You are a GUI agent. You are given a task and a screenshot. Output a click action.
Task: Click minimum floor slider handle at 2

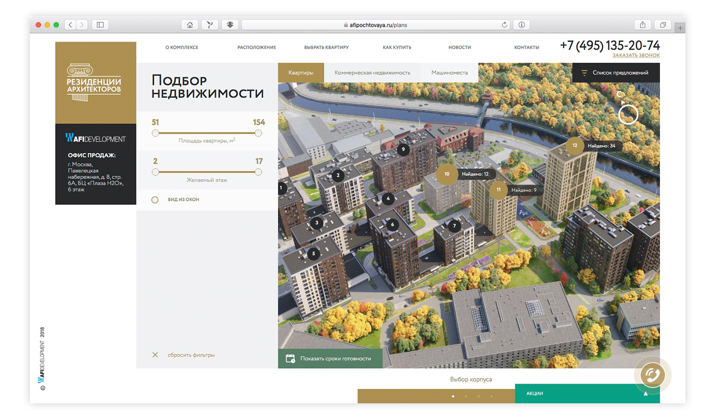[x=156, y=172]
